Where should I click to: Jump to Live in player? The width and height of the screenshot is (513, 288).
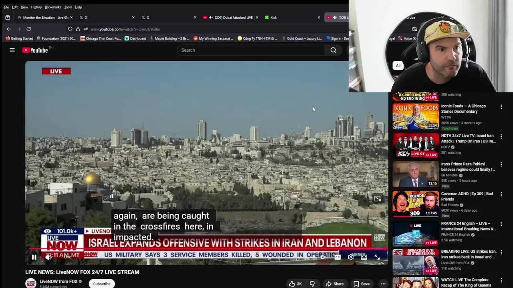tap(67, 258)
